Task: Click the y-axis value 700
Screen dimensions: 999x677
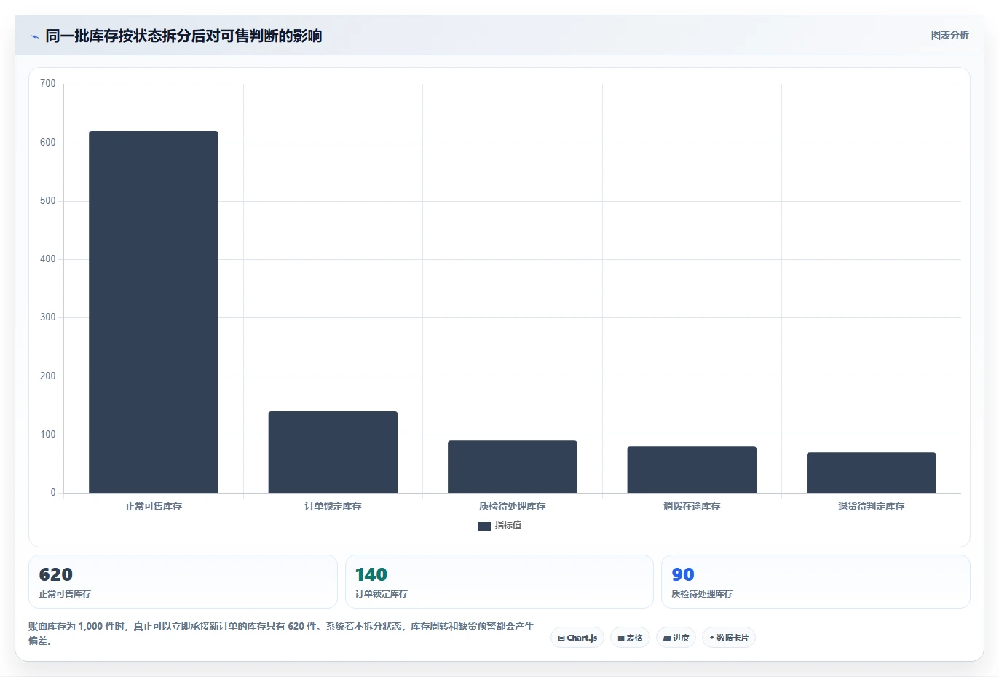Action: 48,84
